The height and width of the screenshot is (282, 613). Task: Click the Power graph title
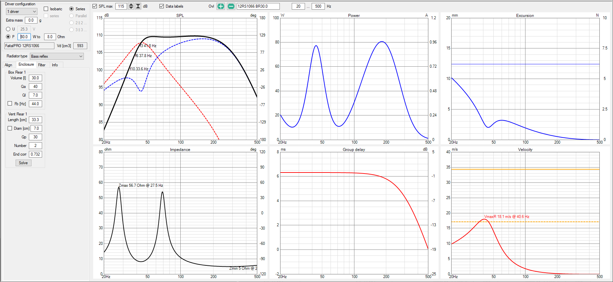[x=354, y=16]
